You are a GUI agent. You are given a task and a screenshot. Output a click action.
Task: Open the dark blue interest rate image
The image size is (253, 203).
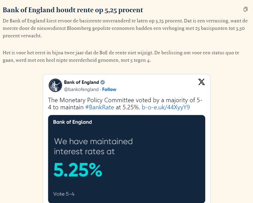point(126,159)
